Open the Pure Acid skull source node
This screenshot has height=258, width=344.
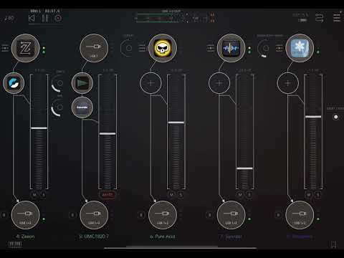click(163, 48)
